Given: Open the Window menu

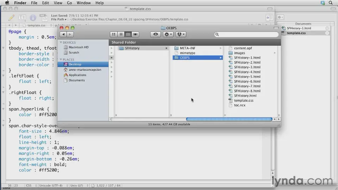Looking at the screenshot, I should point(84,3).
